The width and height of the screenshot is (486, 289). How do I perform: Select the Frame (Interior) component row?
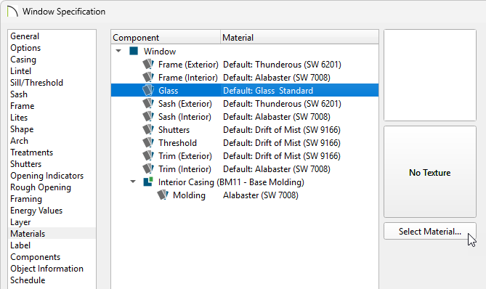pos(245,78)
